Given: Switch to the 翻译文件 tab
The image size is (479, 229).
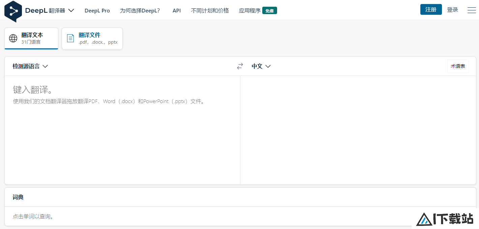Looking at the screenshot, I should point(92,38).
